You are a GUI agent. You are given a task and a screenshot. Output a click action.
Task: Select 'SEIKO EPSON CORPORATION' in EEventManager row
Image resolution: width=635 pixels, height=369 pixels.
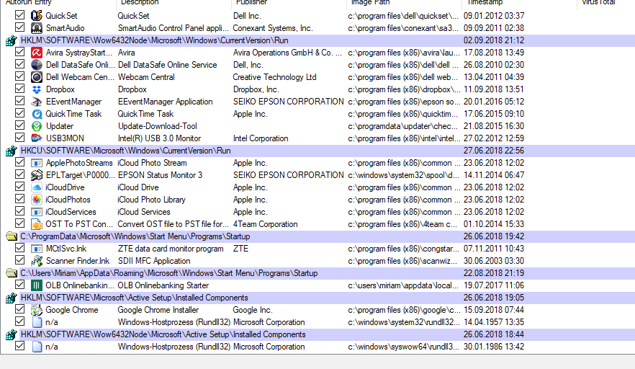pyautogui.click(x=288, y=102)
